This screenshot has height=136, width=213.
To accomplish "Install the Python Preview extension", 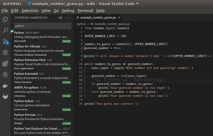I will (x=66, y=123).
